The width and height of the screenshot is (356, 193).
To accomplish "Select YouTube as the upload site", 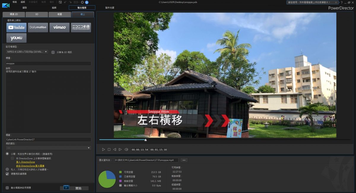I will (x=16, y=28).
